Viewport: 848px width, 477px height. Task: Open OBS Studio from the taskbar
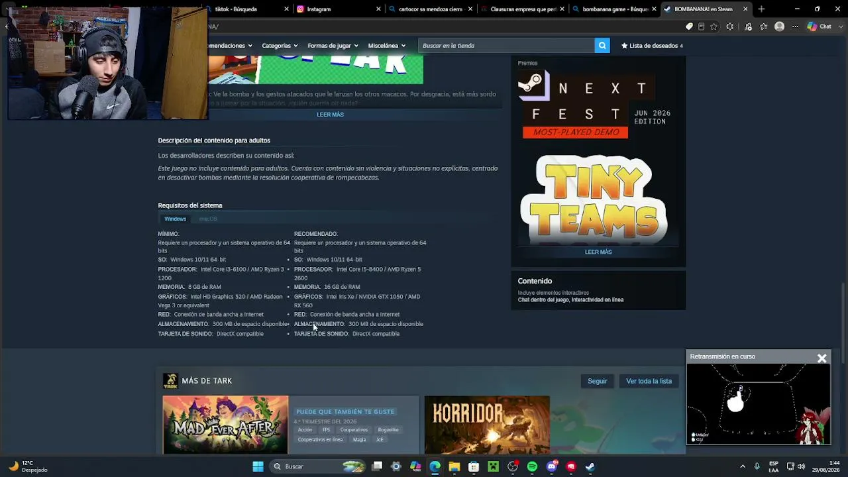click(513, 466)
